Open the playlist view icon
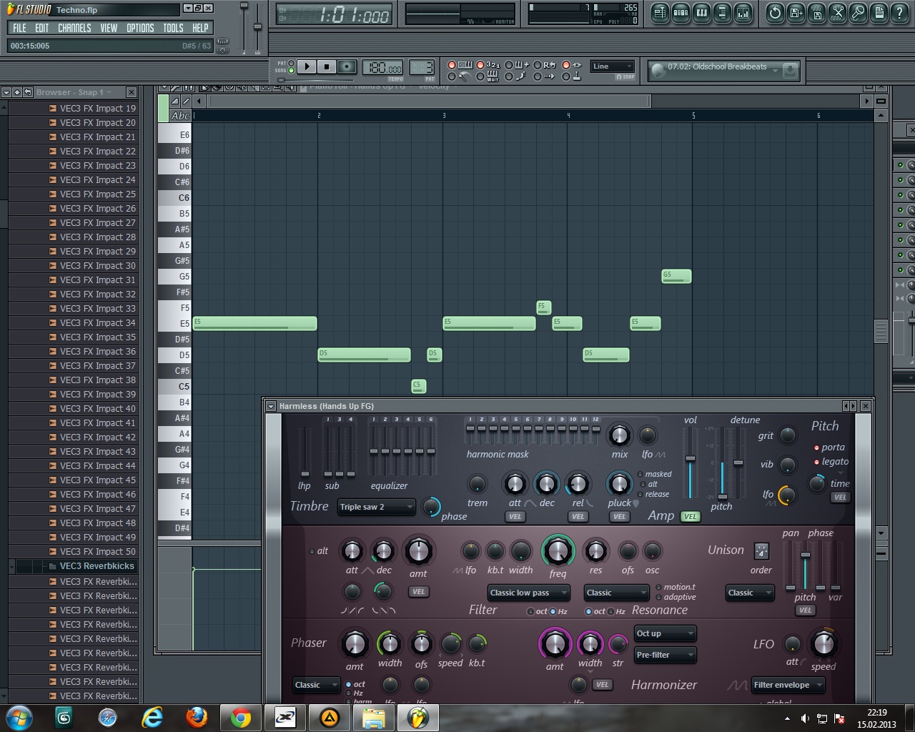The image size is (915, 732). pyautogui.click(x=660, y=12)
